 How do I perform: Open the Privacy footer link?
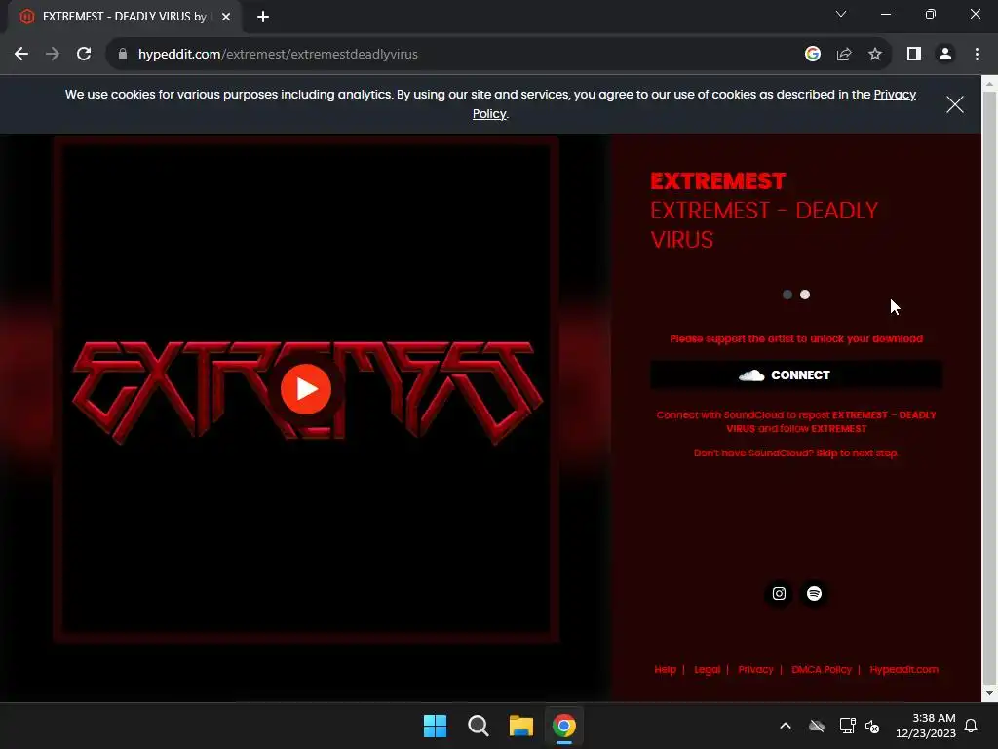755,669
